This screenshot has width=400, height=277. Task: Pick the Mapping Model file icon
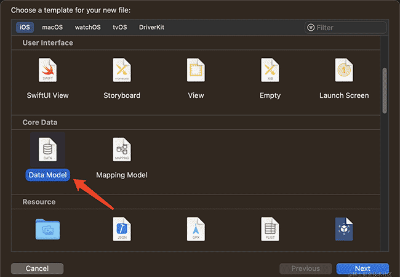122,150
